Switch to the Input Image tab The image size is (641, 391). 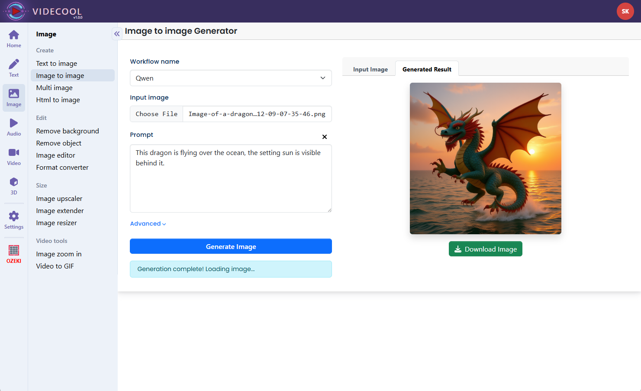pyautogui.click(x=370, y=69)
